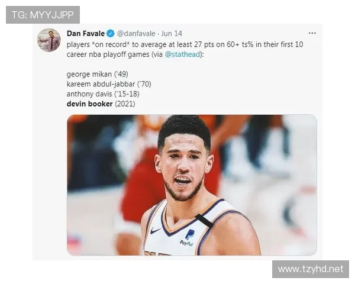Select the Dan Favale display name
The height and width of the screenshot is (284, 355).
[x=86, y=34]
